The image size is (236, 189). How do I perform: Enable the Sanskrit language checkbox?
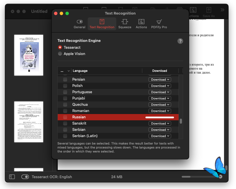pyautogui.click(x=65, y=123)
